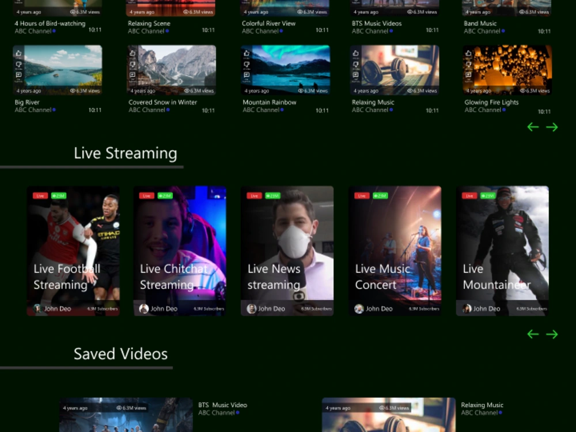This screenshot has width=576, height=432.
Task: Open the Live Football Streaming card
Action: pos(73,251)
